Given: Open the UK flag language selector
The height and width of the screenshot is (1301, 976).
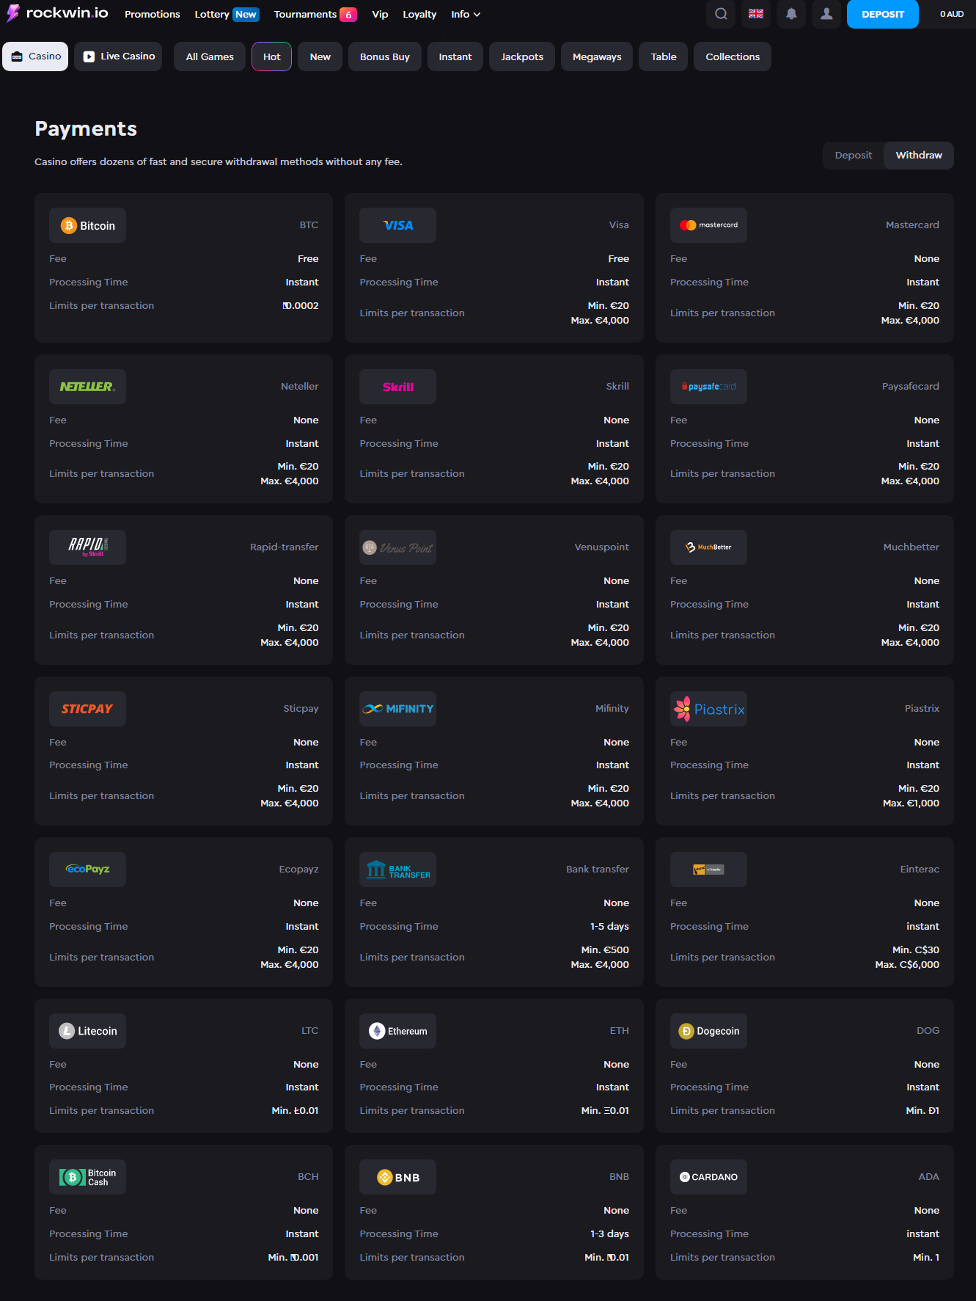Looking at the screenshot, I should coord(756,14).
